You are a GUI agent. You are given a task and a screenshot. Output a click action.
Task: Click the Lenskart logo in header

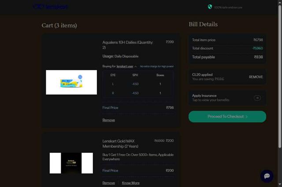pyautogui.click(x=51, y=7)
